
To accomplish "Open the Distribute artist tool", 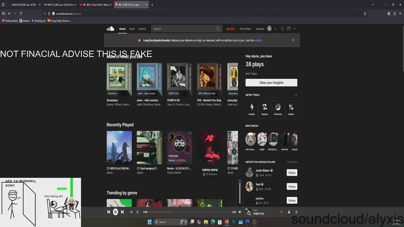I will point(278,110).
